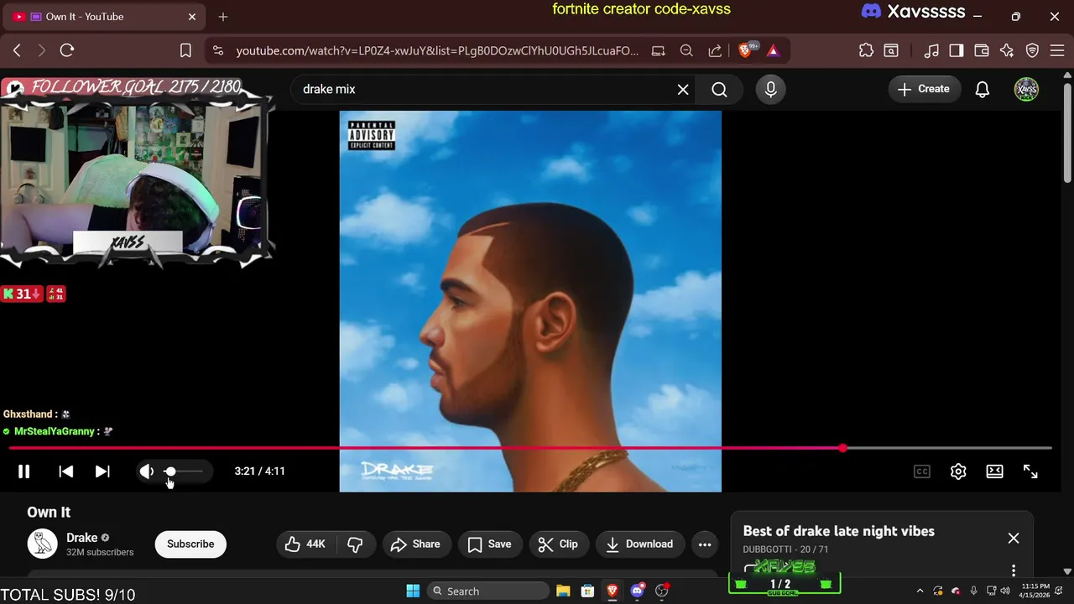Open the browser extensions puzzle icon
Screen dimensions: 1074x604
[x=866, y=50]
